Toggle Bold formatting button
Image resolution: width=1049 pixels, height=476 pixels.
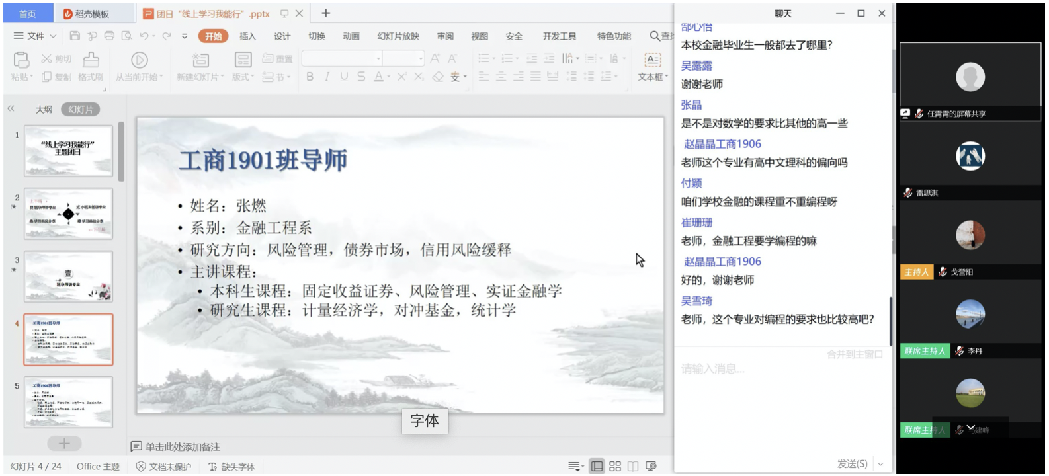[310, 77]
